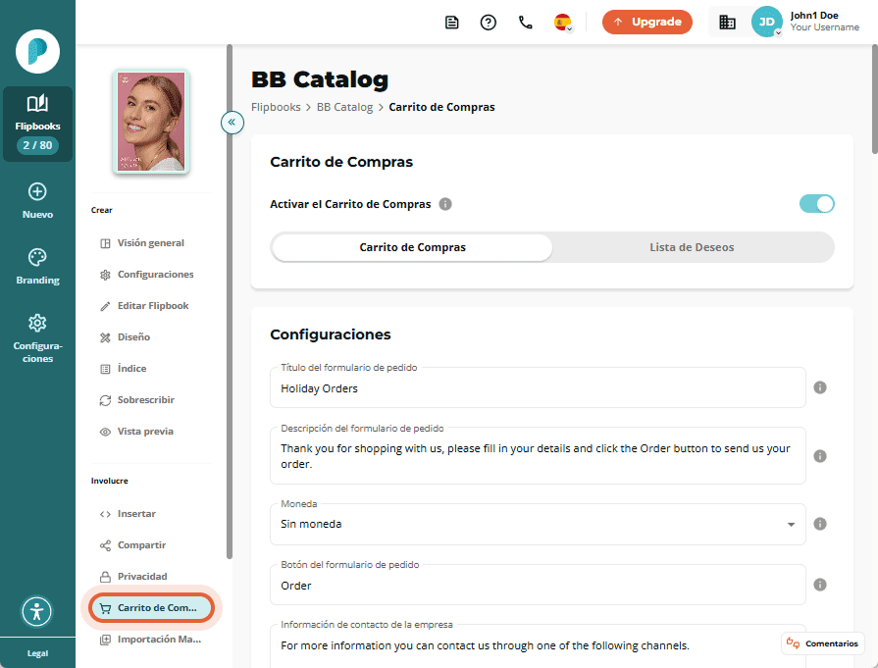The width and height of the screenshot is (878, 668).
Task: Open the Moneda currency dropdown
Action: [537, 524]
